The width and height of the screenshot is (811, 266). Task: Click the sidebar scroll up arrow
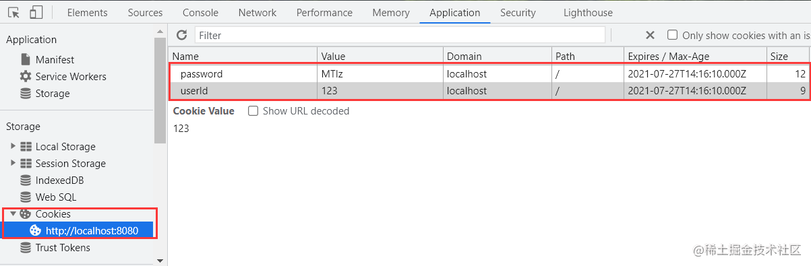coord(160,30)
